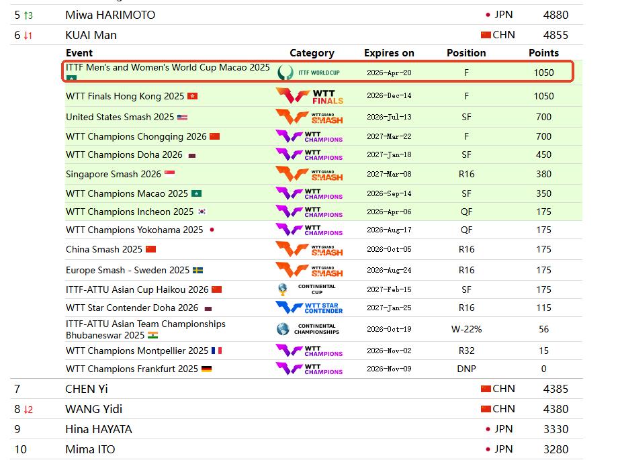Expand the Hina HAYATA ranking row
Screen dimensions: 618x460
tap(296, 429)
